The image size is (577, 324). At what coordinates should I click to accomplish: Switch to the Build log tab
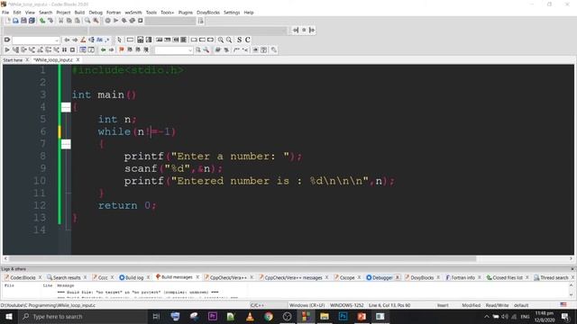pyautogui.click(x=134, y=278)
